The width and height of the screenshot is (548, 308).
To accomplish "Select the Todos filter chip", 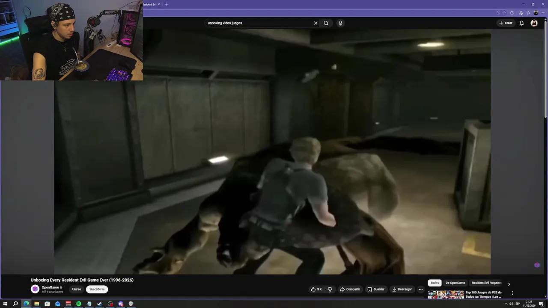I will (435, 283).
